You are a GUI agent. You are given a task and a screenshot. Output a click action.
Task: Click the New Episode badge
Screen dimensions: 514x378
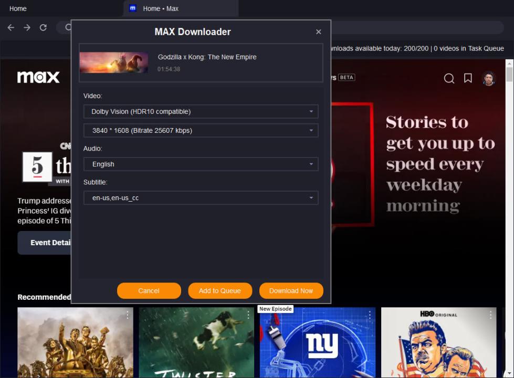click(275, 309)
